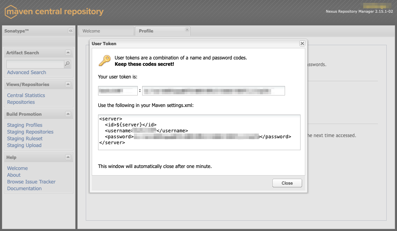Click the Views/Repositories header label
Screen dimensions: 397x231
point(28,84)
